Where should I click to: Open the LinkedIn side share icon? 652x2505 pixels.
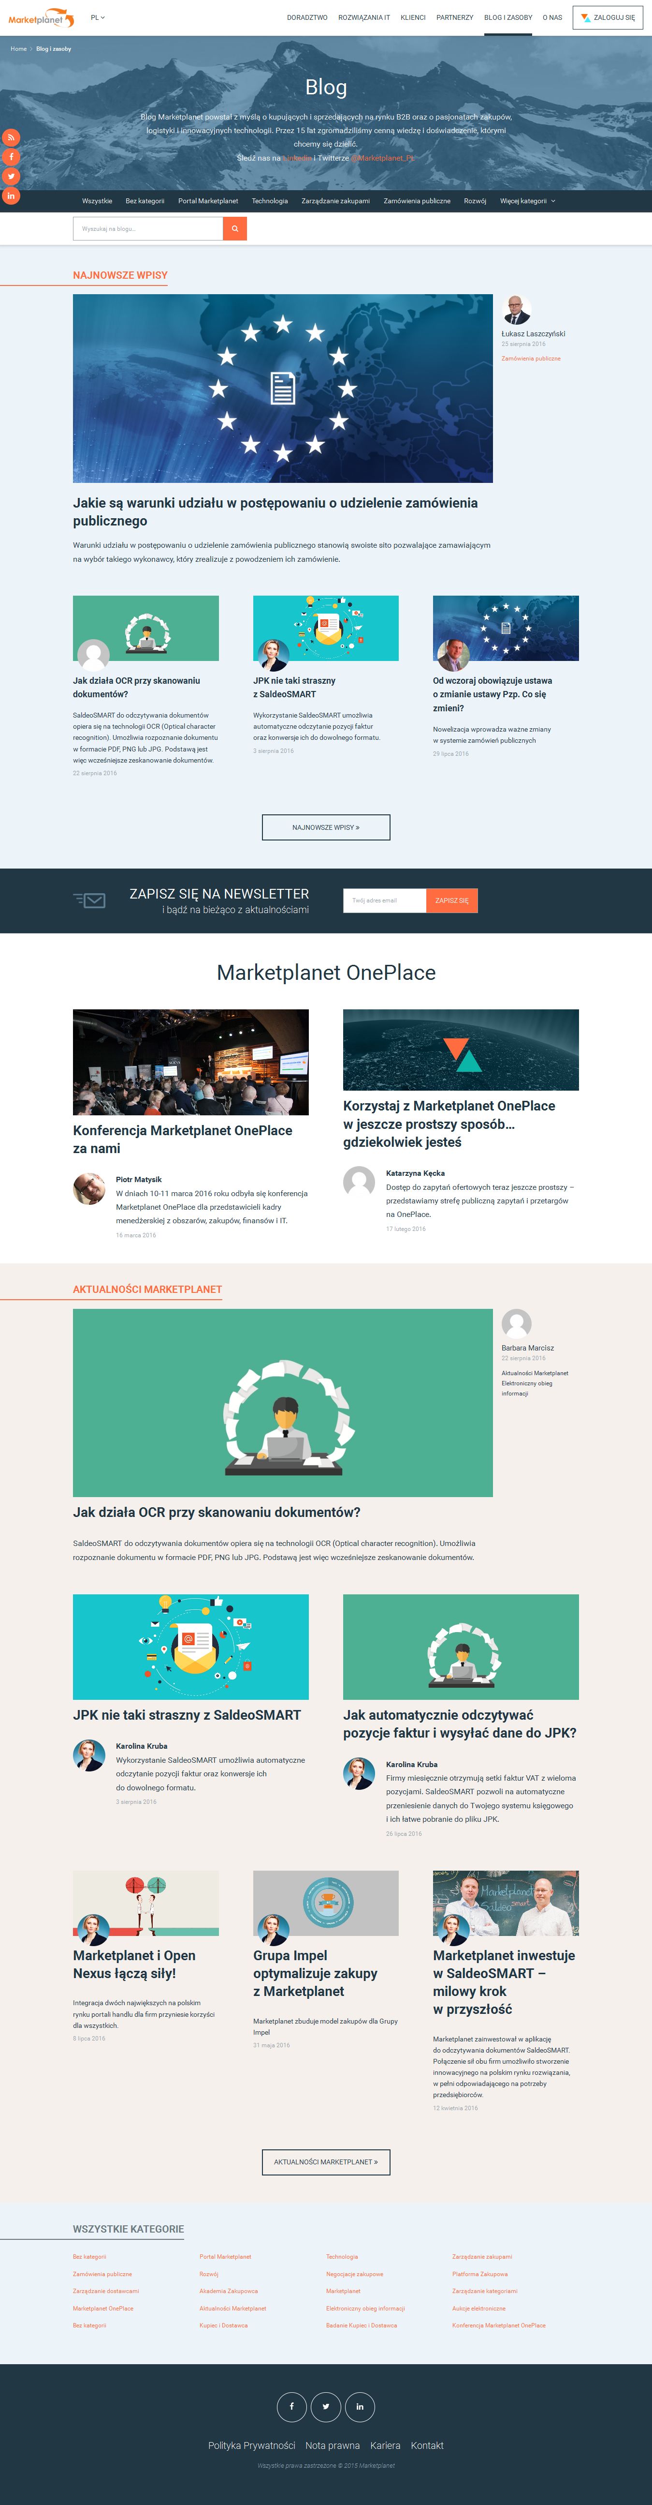[x=11, y=195]
